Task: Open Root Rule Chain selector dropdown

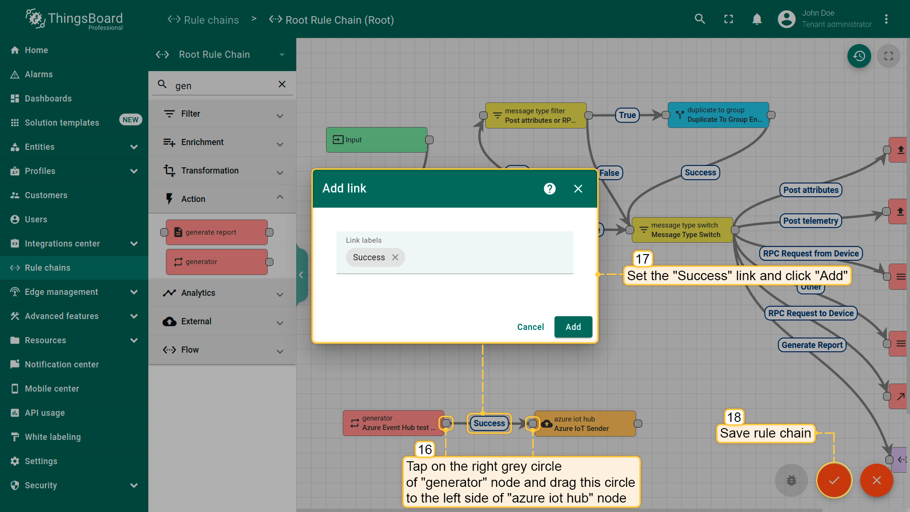Action: coord(282,55)
